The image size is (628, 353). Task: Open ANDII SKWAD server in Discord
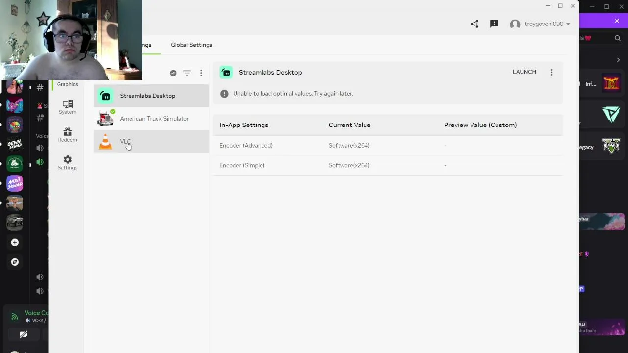15,183
